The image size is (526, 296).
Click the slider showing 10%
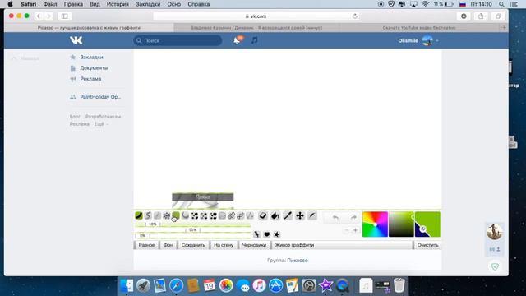click(192, 224)
